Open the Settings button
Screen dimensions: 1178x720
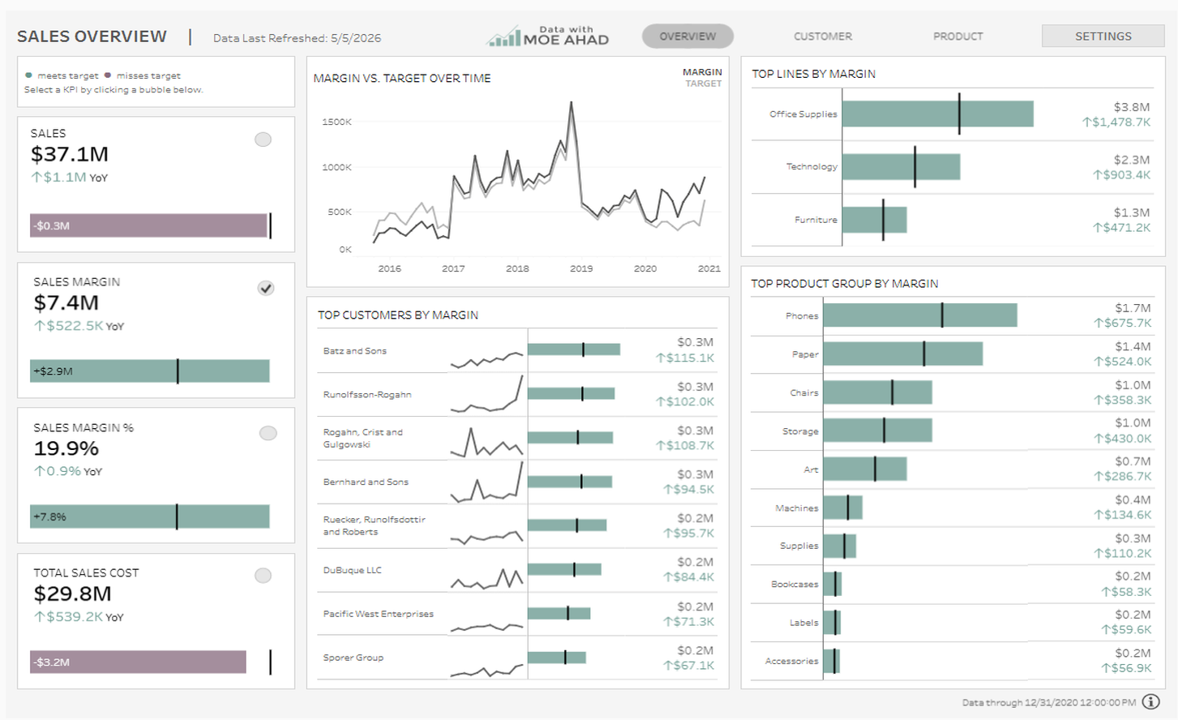[1103, 36]
